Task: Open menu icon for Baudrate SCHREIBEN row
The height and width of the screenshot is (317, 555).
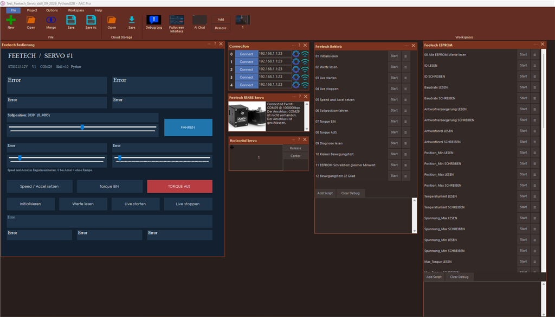Action: tap(535, 98)
